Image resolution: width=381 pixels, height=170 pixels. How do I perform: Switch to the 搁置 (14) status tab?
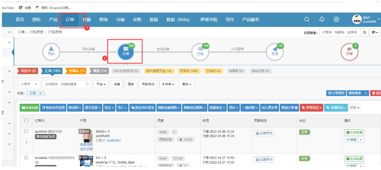[100, 71]
